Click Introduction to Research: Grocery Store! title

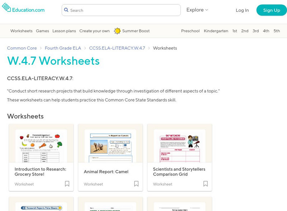[x=41, y=172]
